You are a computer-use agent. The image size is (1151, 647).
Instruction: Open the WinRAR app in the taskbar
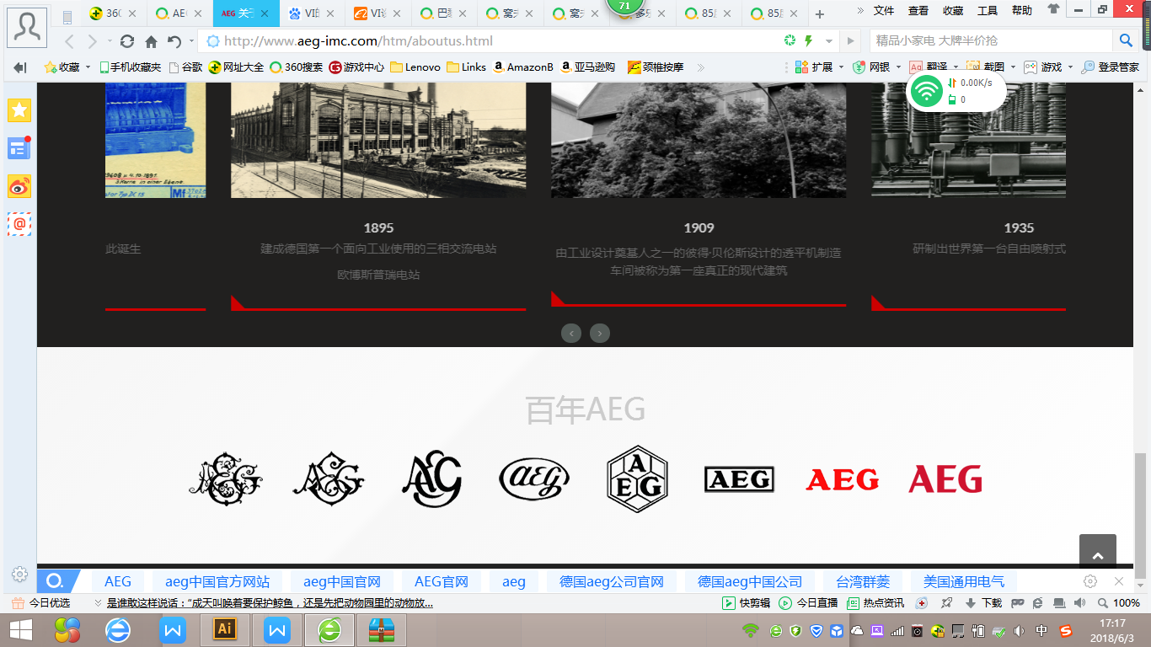point(382,629)
